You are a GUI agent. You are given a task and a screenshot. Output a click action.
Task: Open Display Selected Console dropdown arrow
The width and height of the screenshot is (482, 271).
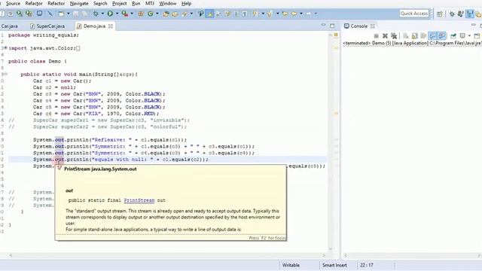tap(469, 36)
